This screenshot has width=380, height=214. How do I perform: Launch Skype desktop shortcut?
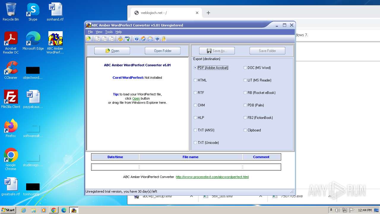coord(33,12)
